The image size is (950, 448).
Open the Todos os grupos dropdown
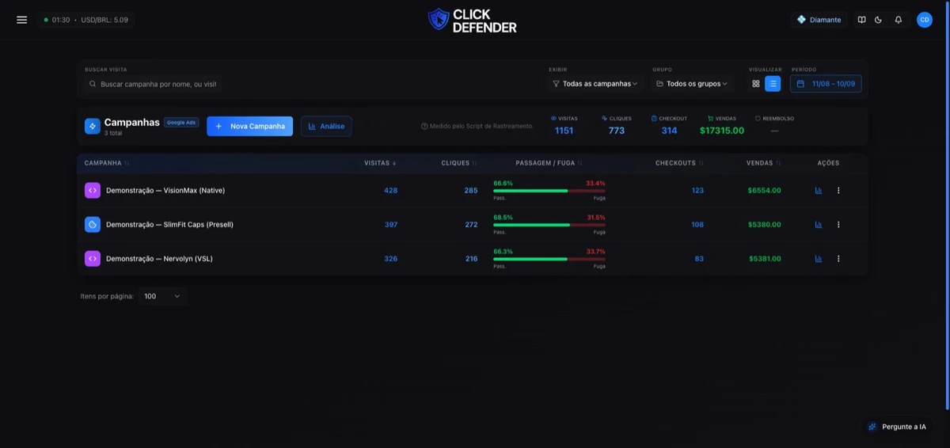pyautogui.click(x=692, y=84)
